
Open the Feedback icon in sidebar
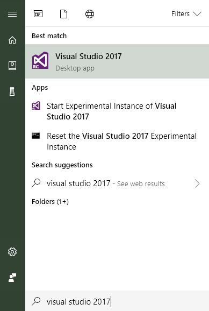[x=12, y=278]
